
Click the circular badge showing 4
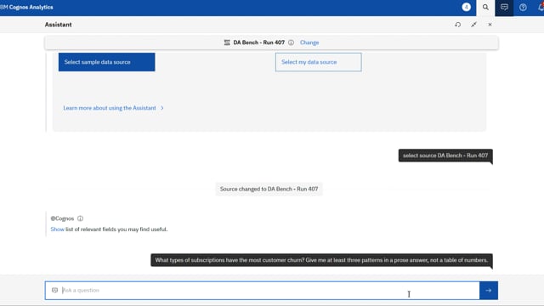click(x=467, y=7)
